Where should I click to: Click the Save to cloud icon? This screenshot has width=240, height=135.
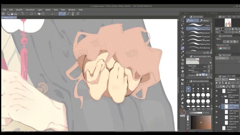[x=16, y=13]
